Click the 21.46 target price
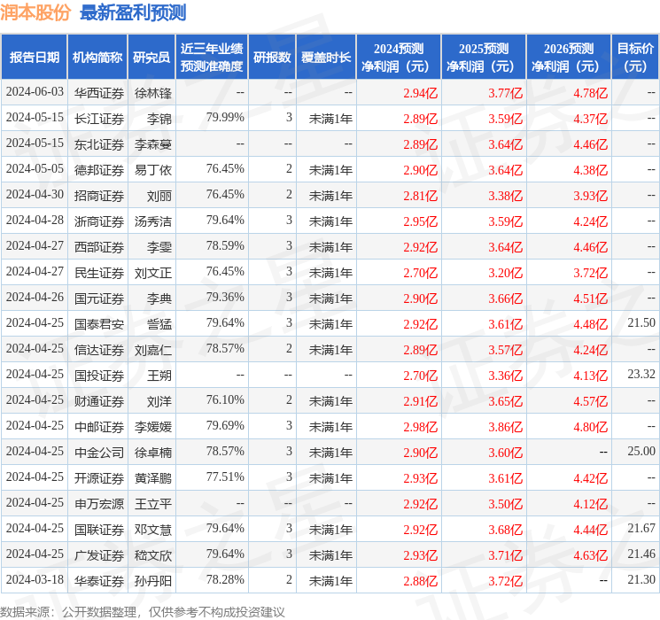The width and height of the screenshot is (660, 620). click(x=641, y=554)
